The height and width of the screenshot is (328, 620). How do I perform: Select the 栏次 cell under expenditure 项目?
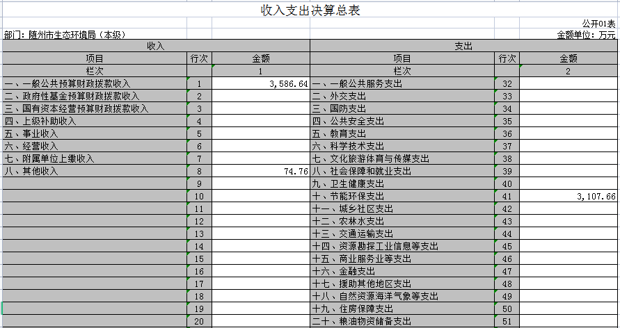(x=402, y=71)
